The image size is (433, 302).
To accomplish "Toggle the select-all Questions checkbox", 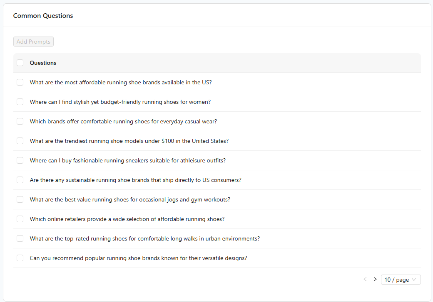I will tap(20, 63).
